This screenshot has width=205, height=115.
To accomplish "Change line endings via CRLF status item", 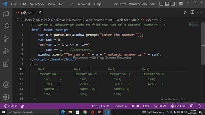I will pyautogui.click(x=146, y=106).
